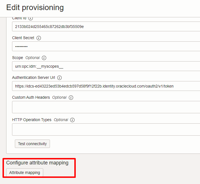
Task: Click into the Client Secret password field
Action: point(106,46)
